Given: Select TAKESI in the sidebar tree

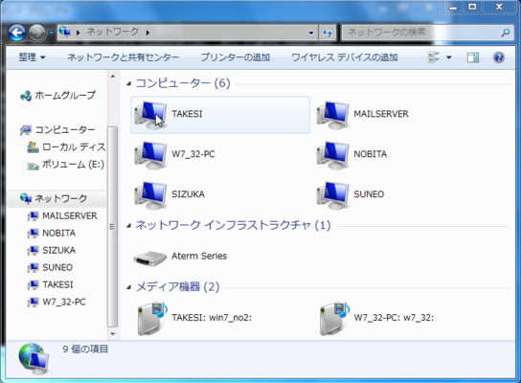Looking at the screenshot, I should pos(50,284).
